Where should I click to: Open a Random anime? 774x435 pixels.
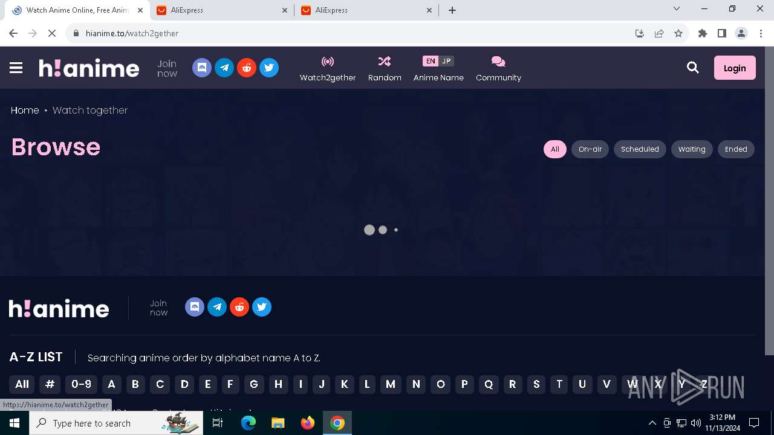coord(385,68)
